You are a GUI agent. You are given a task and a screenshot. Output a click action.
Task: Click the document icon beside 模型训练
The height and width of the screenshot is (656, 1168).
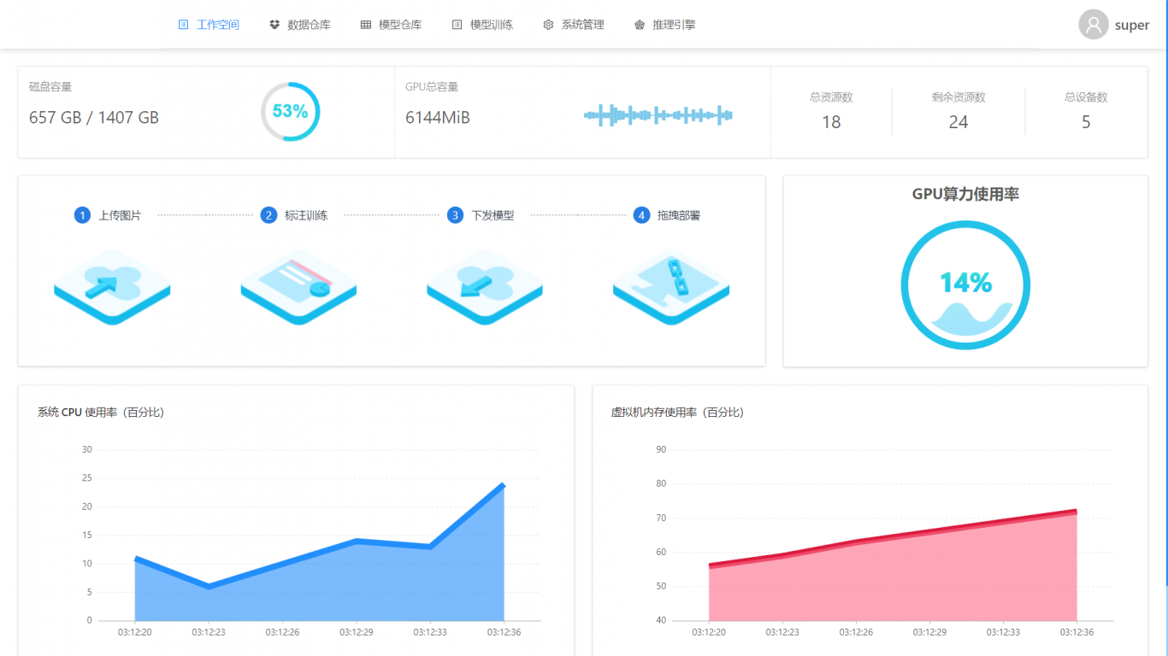pos(457,25)
